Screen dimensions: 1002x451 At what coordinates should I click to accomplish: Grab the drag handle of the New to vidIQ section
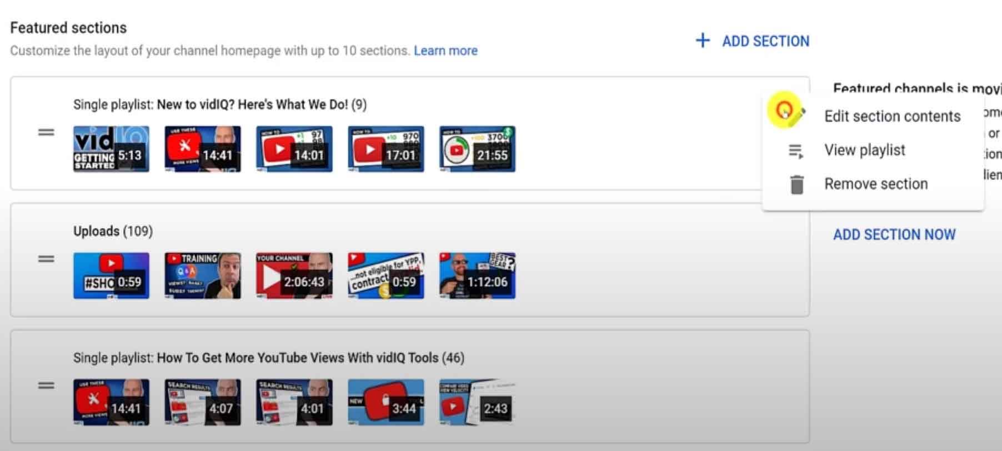click(46, 132)
